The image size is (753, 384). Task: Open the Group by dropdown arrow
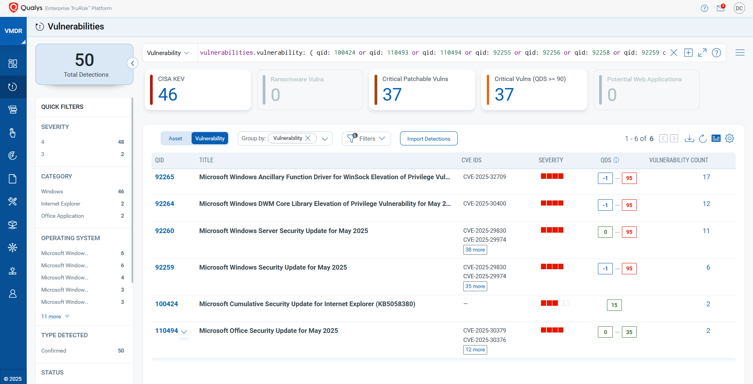coord(325,138)
